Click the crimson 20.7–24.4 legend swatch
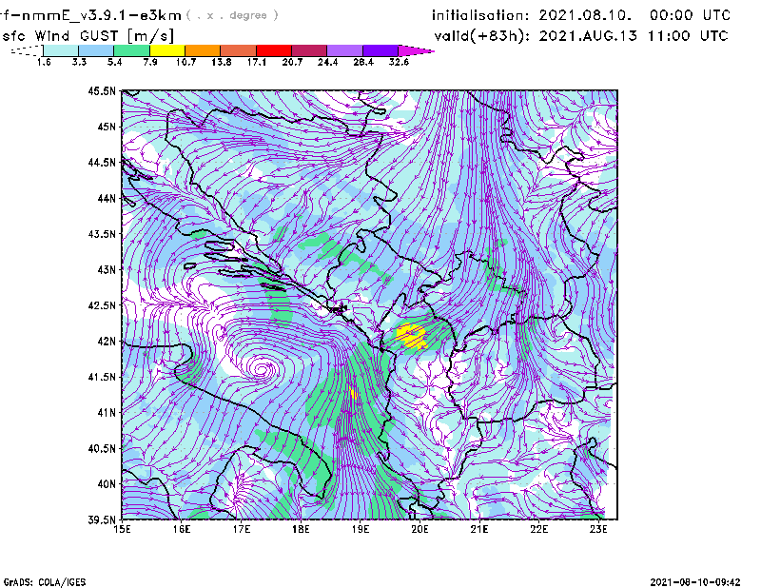The image size is (761, 588). tap(309, 50)
